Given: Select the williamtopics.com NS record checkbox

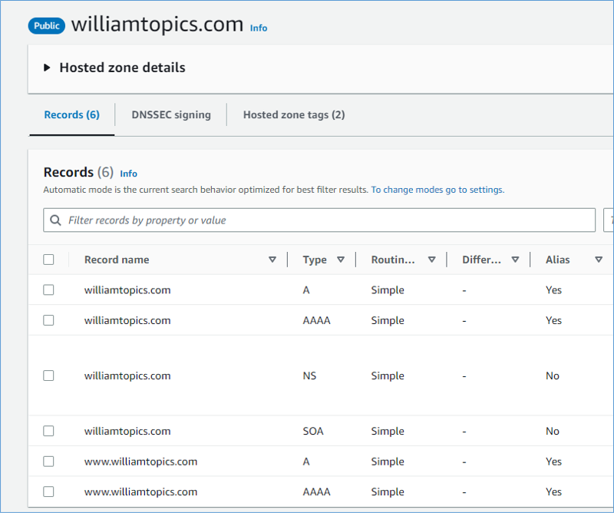Looking at the screenshot, I should click(x=49, y=376).
